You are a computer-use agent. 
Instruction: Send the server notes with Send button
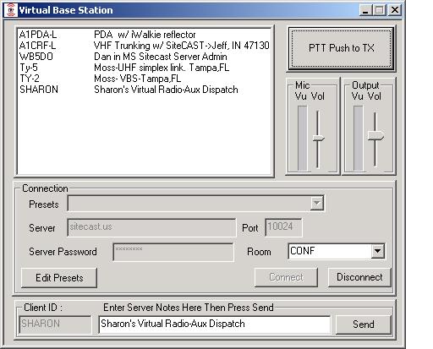tap(364, 324)
